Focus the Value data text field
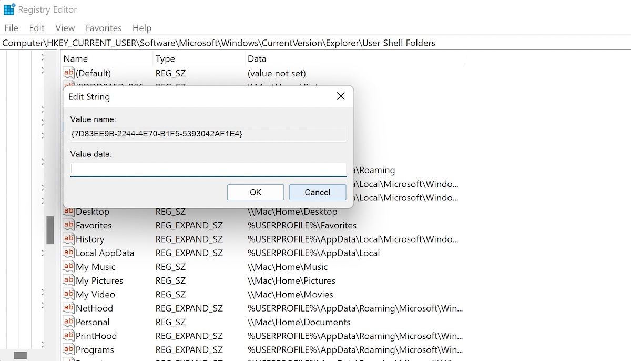 pyautogui.click(x=208, y=169)
